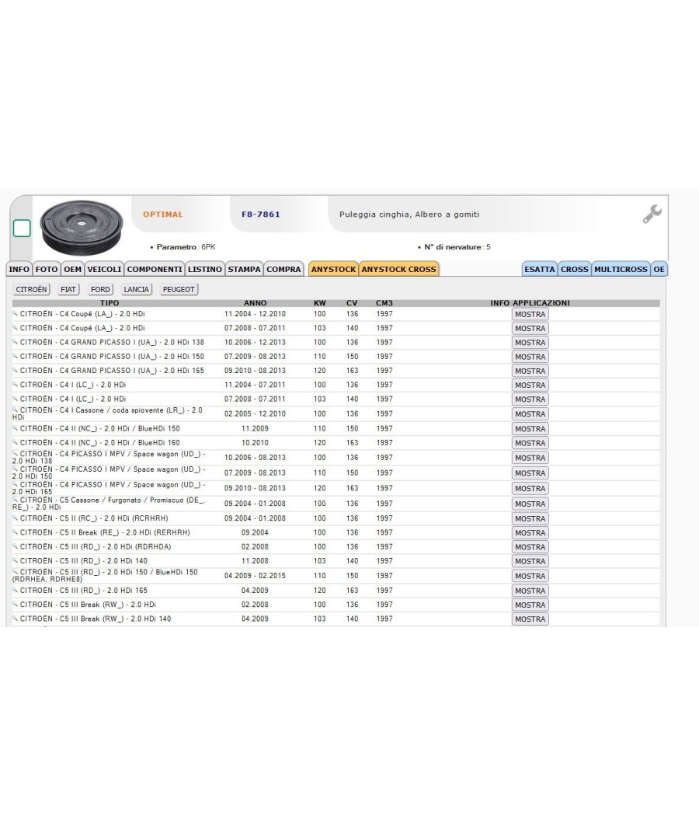
Task: Open the COMPONENTI tab
Action: 155,269
